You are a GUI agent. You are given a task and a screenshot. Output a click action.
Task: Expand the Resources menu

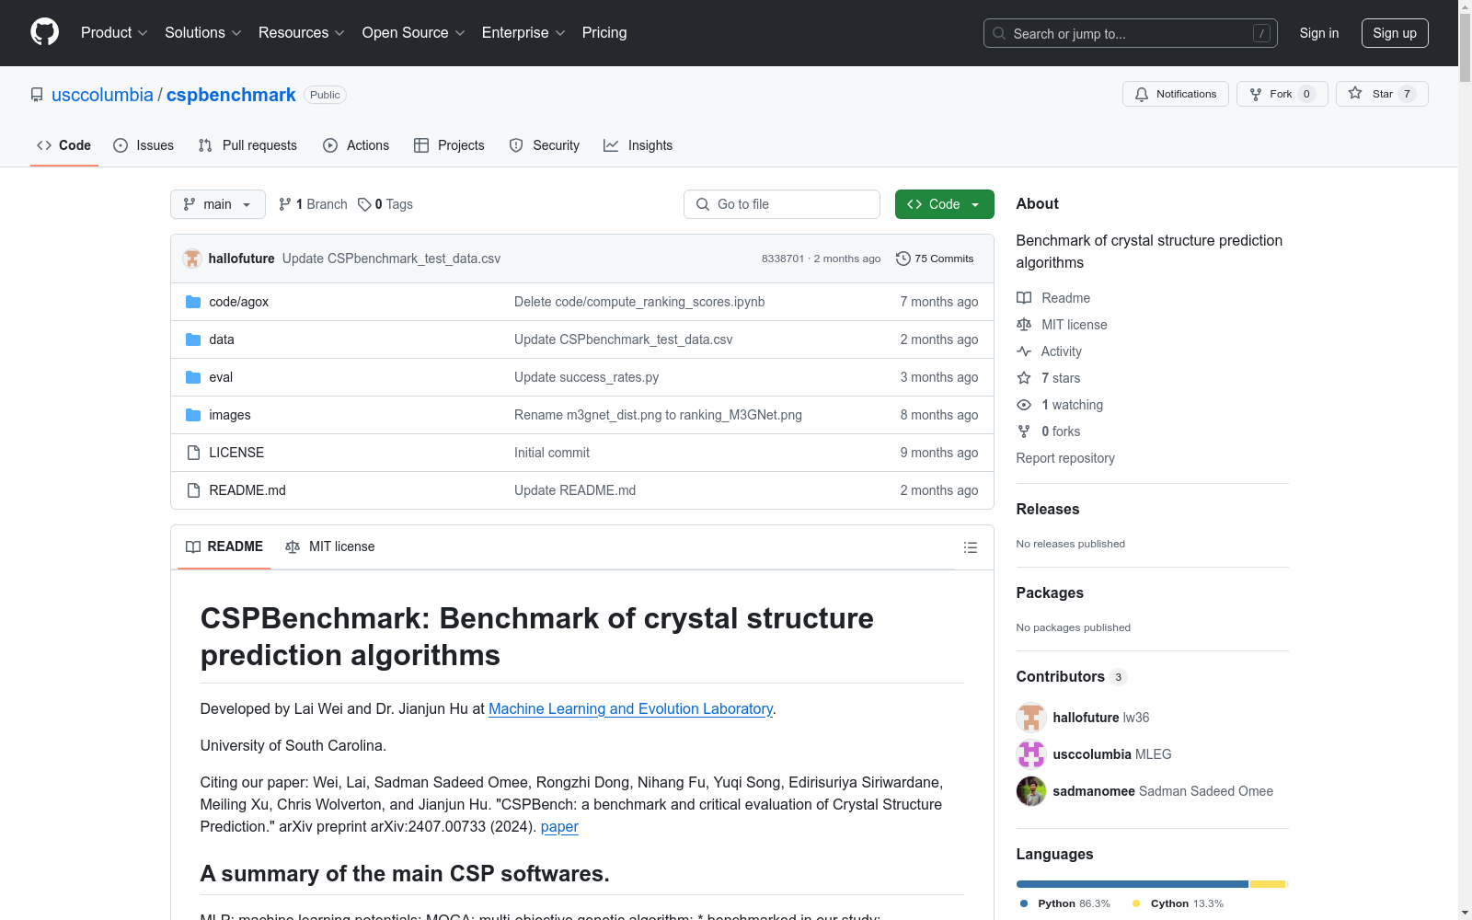(x=302, y=33)
